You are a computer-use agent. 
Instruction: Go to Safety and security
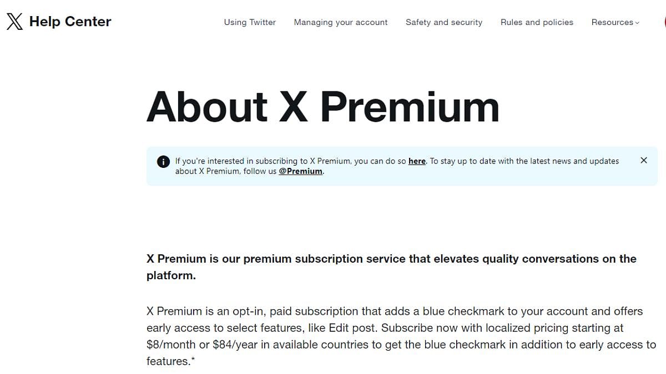[443, 22]
